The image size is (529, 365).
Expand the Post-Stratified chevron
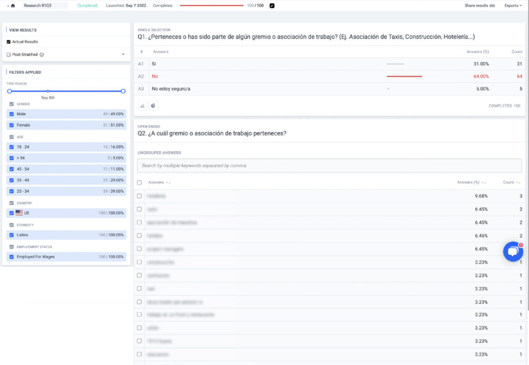click(123, 54)
